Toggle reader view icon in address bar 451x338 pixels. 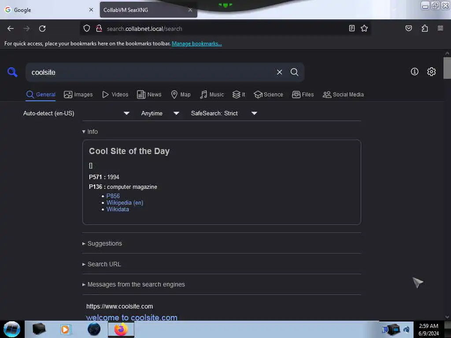point(351,28)
